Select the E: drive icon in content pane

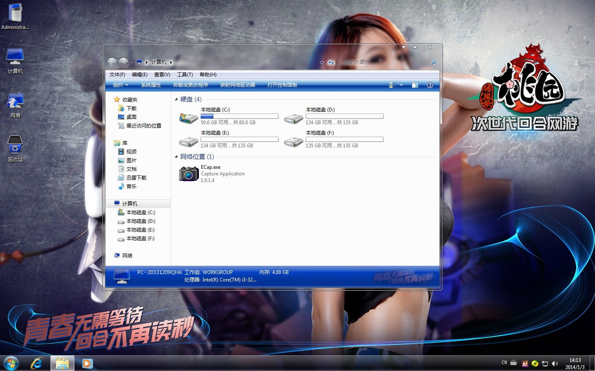coord(189,142)
